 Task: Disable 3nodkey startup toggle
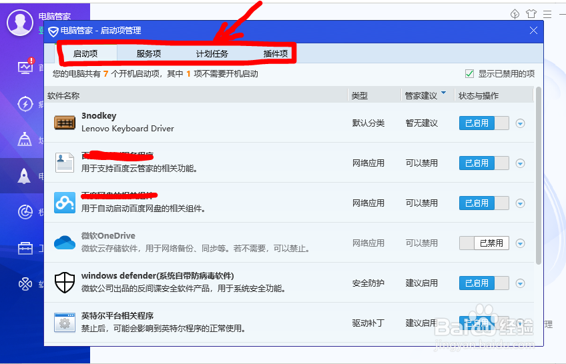click(x=484, y=123)
